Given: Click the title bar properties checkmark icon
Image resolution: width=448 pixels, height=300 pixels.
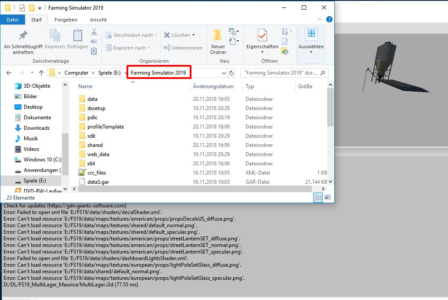Looking at the screenshot, I should tap(22, 8).
